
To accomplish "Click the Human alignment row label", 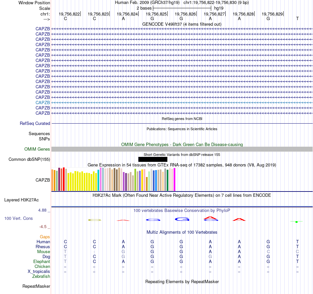I will (43, 242).
